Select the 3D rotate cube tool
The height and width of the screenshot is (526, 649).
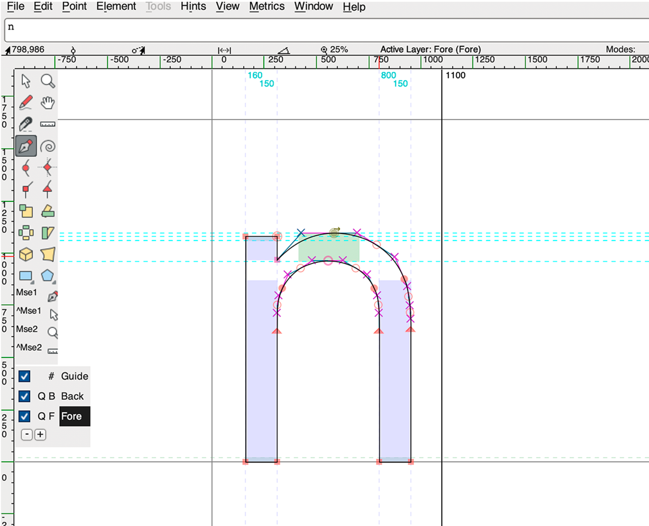coord(26,254)
